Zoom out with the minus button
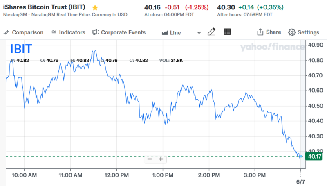 [150, 159]
